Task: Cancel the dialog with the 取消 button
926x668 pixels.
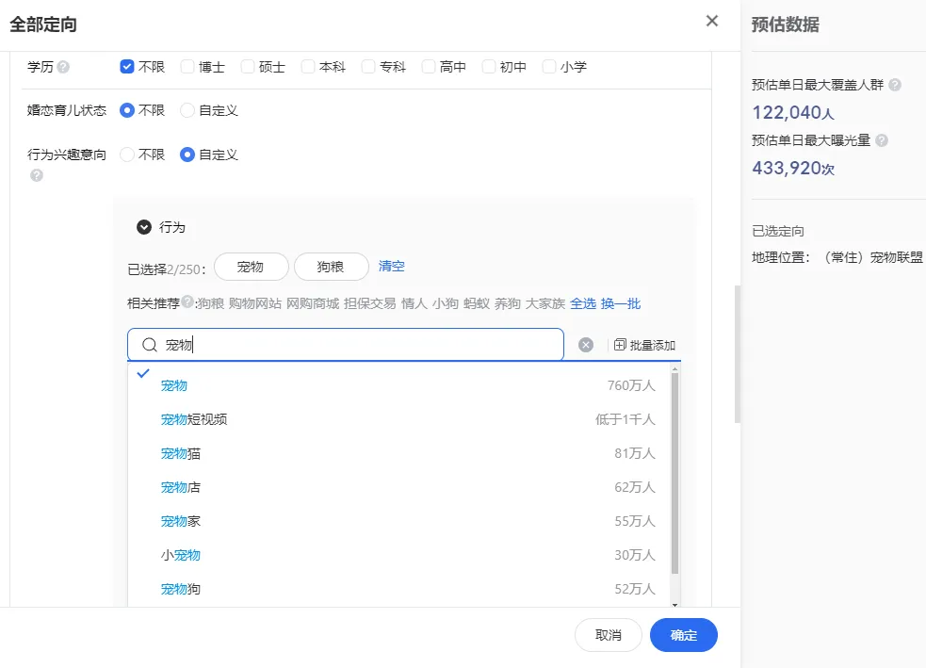Action: point(608,635)
